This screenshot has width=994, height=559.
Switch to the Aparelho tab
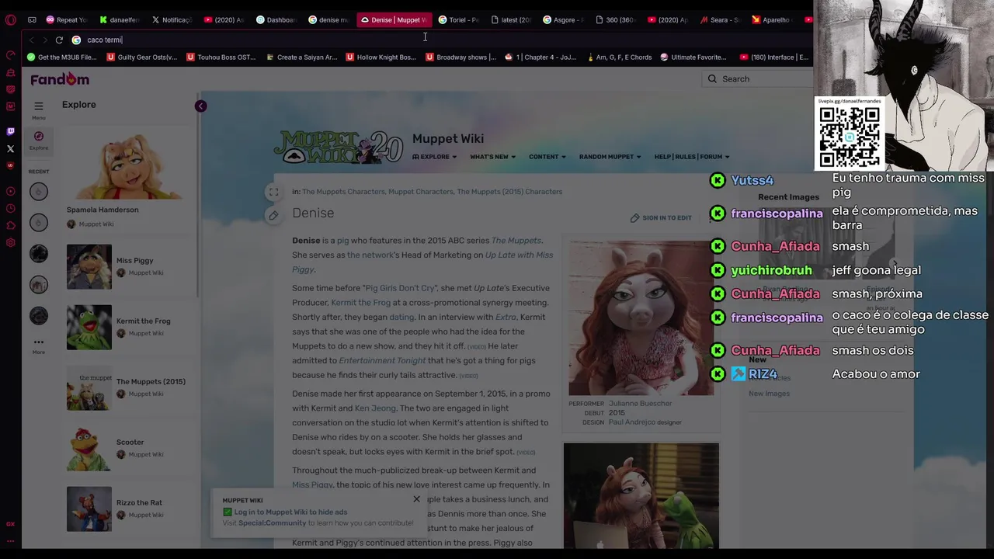coord(771,19)
